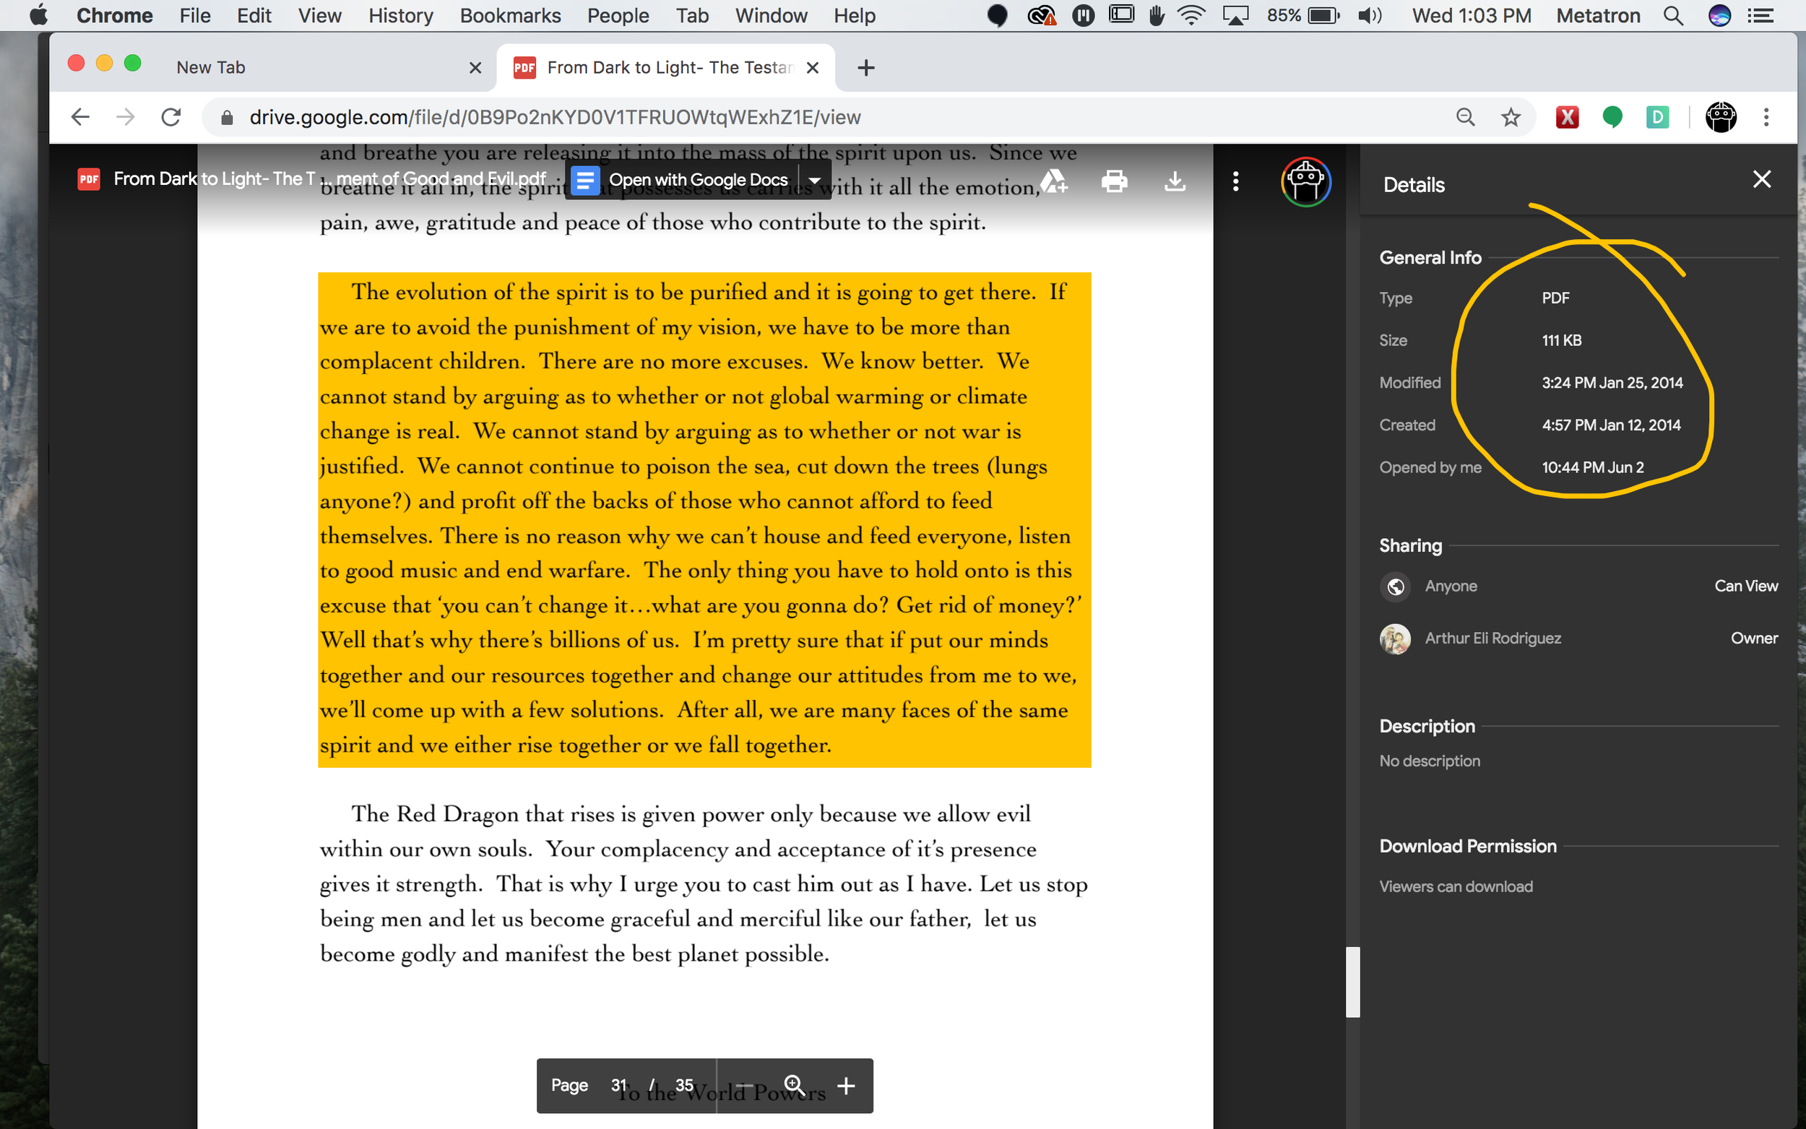
Task: Zoom in with the plus button
Action: (845, 1085)
